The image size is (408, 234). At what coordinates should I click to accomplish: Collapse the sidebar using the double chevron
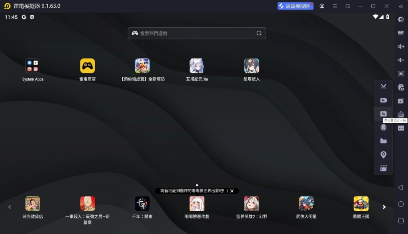401,6
